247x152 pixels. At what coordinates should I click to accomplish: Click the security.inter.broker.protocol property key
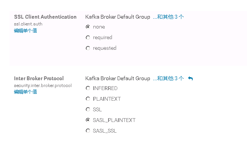[42, 85]
